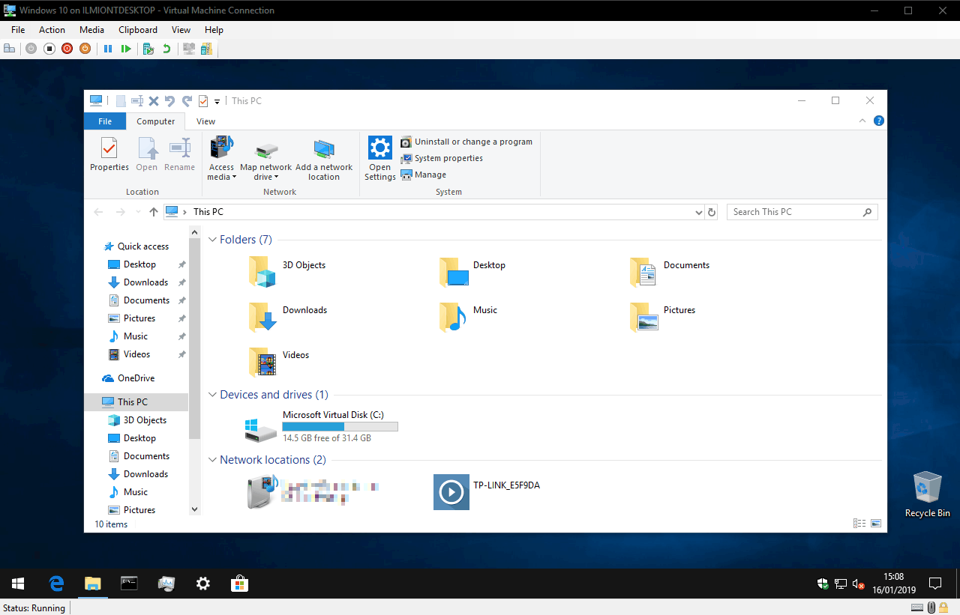Create a VM checkpoint from the toolbar
The height and width of the screenshot is (615, 960).
point(148,49)
